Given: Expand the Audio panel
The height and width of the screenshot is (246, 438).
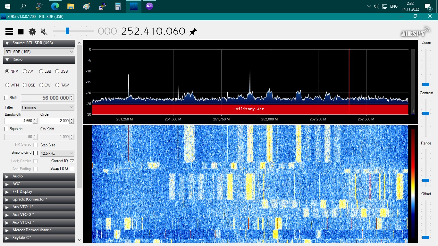Looking at the screenshot, I should [x=18, y=176].
